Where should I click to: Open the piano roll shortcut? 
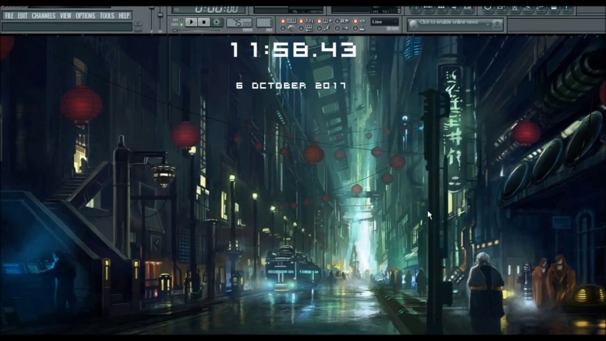coord(441,9)
